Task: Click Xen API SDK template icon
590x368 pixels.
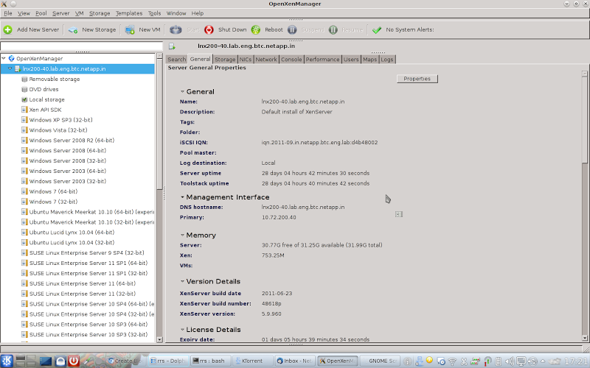Action: (24, 110)
